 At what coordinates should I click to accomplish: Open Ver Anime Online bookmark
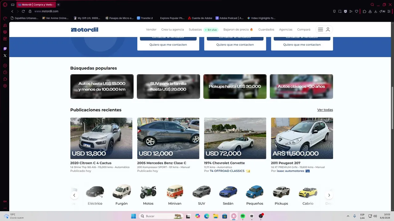click(55, 18)
